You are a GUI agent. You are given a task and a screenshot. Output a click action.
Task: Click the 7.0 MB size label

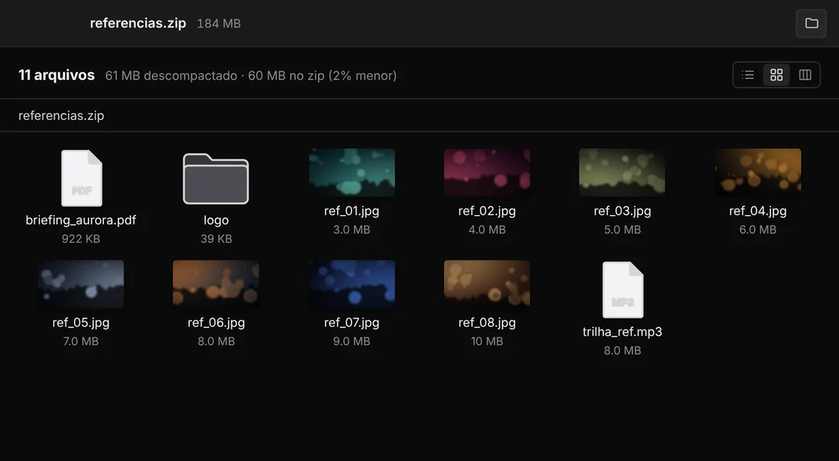[x=81, y=341]
